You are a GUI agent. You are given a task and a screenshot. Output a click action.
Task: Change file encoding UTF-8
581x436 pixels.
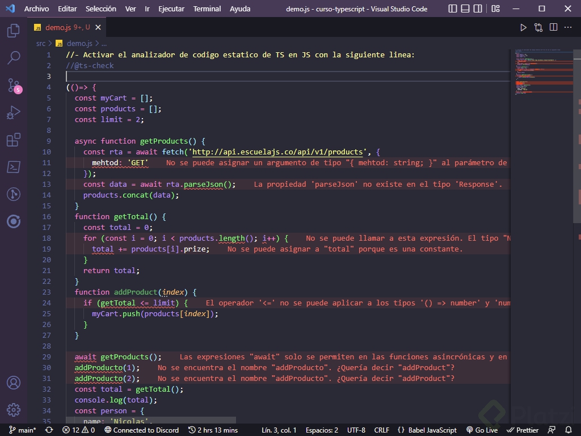pyautogui.click(x=356, y=430)
